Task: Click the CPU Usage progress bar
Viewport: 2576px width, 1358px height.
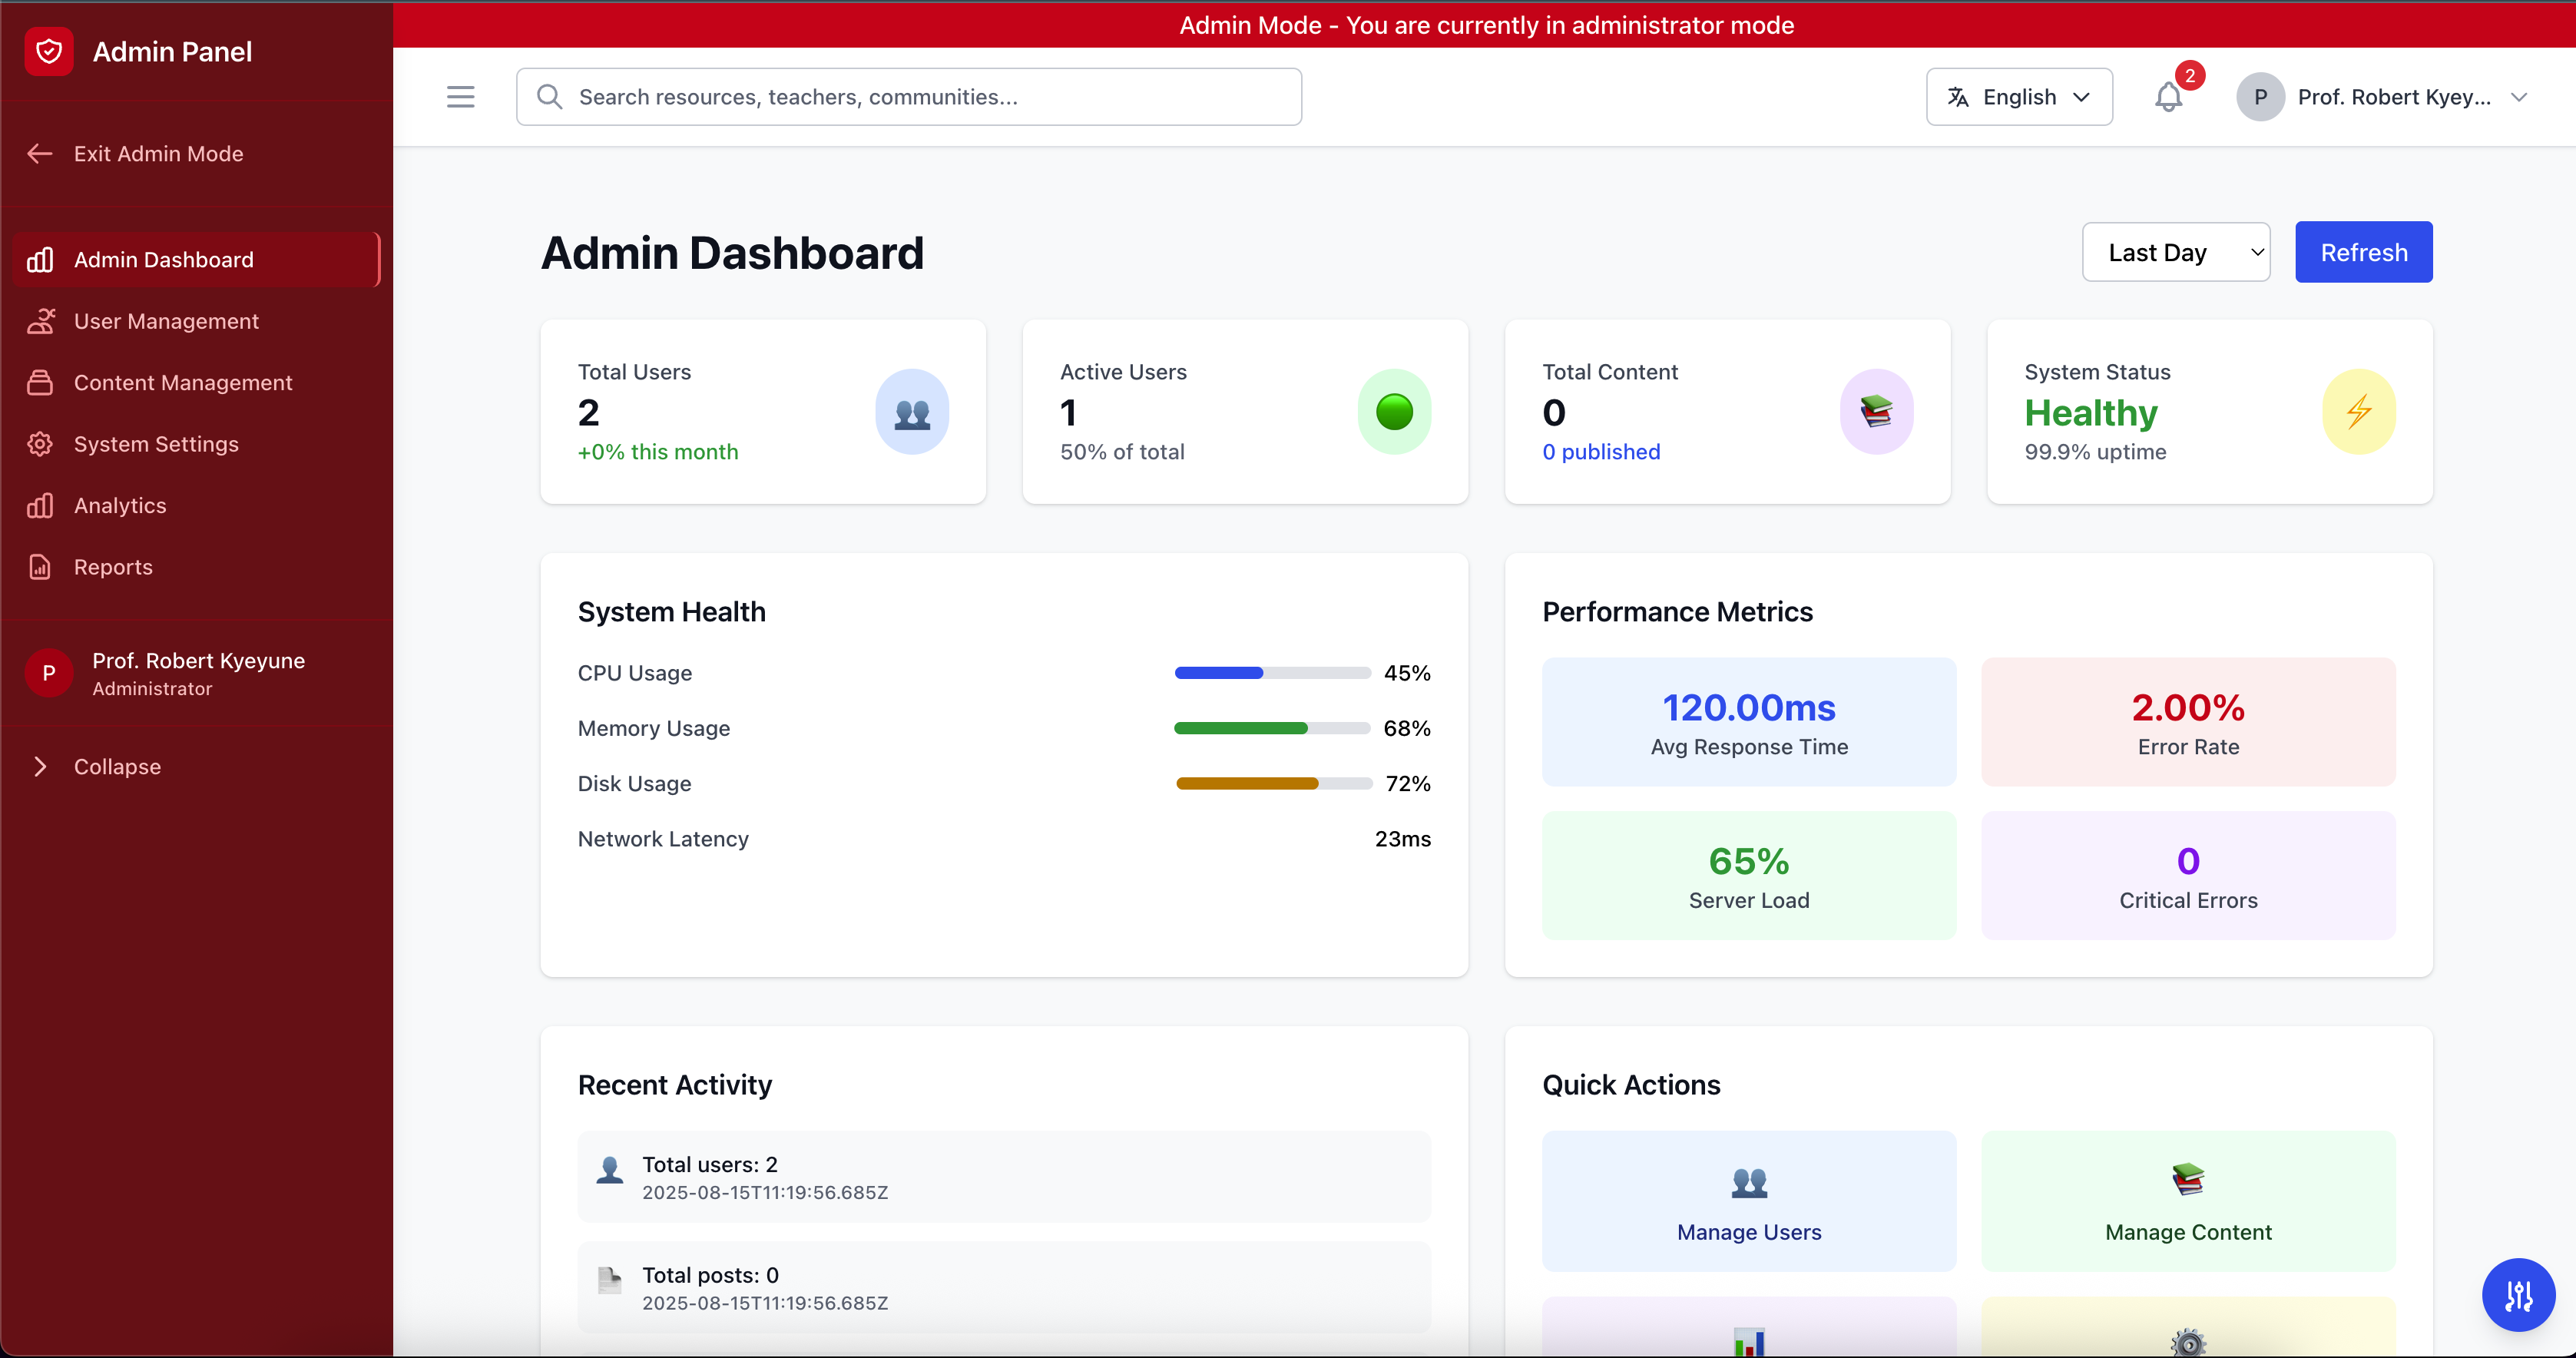Action: 1271,673
